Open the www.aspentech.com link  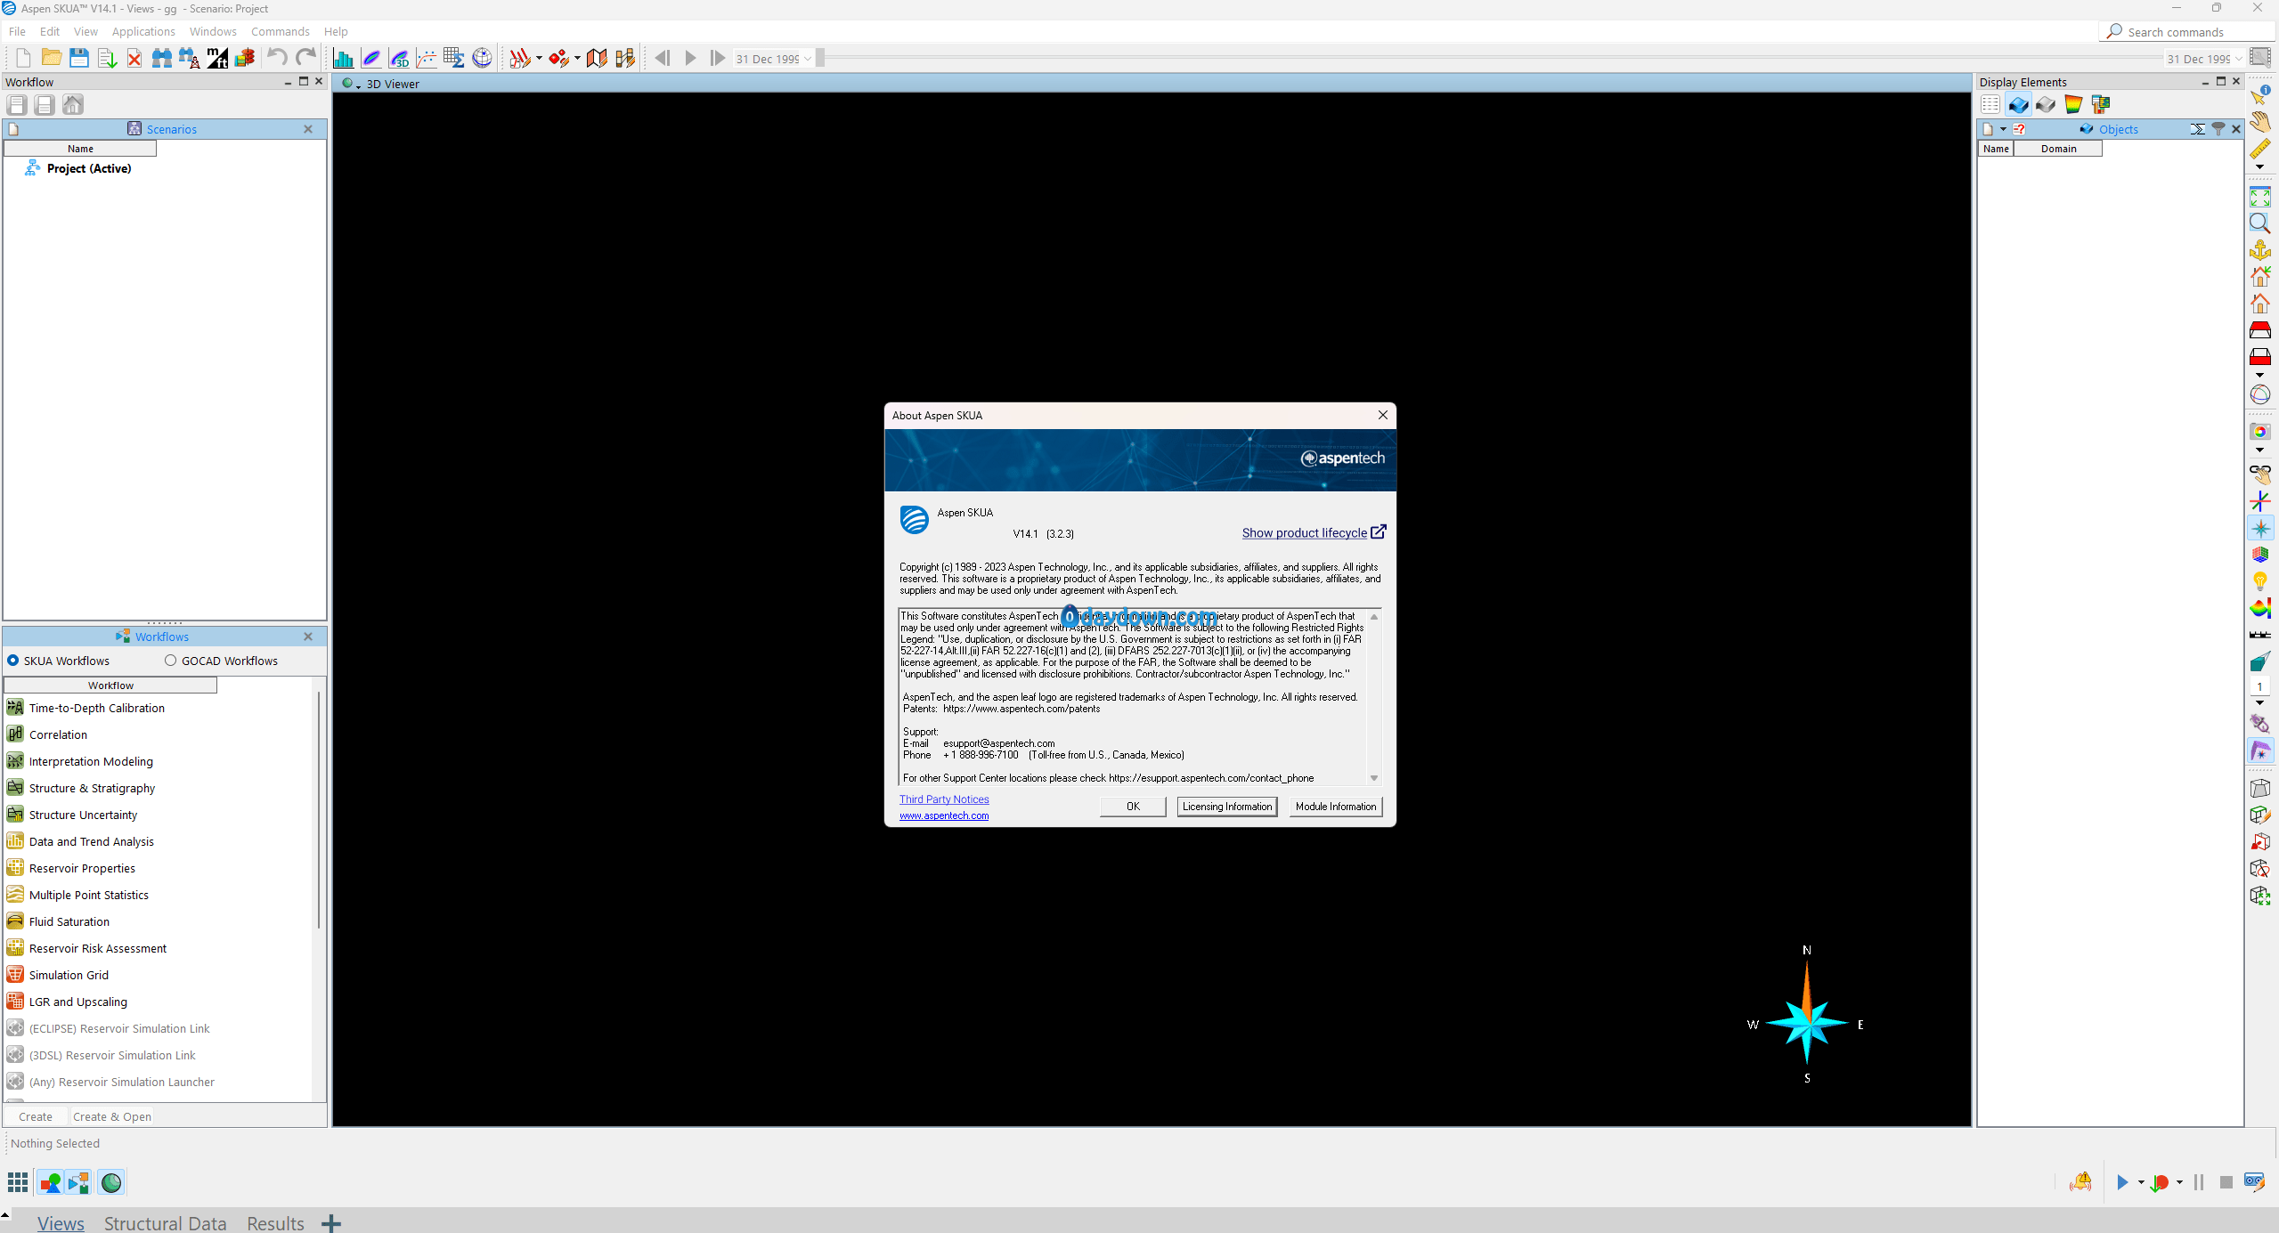(944, 815)
